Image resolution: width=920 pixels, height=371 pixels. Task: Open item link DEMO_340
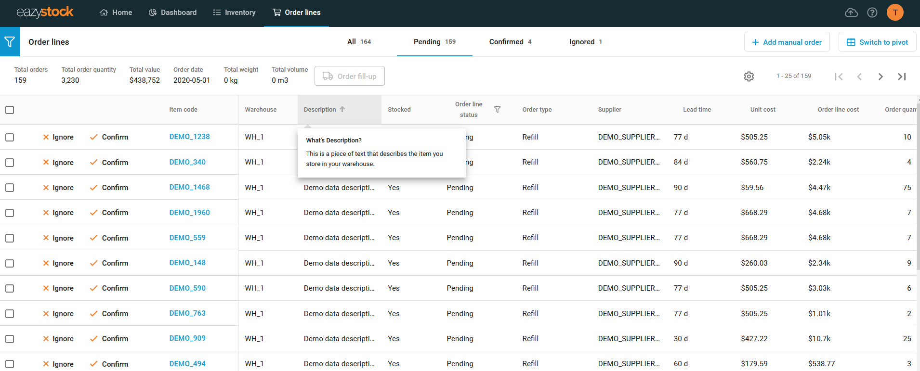[187, 162]
